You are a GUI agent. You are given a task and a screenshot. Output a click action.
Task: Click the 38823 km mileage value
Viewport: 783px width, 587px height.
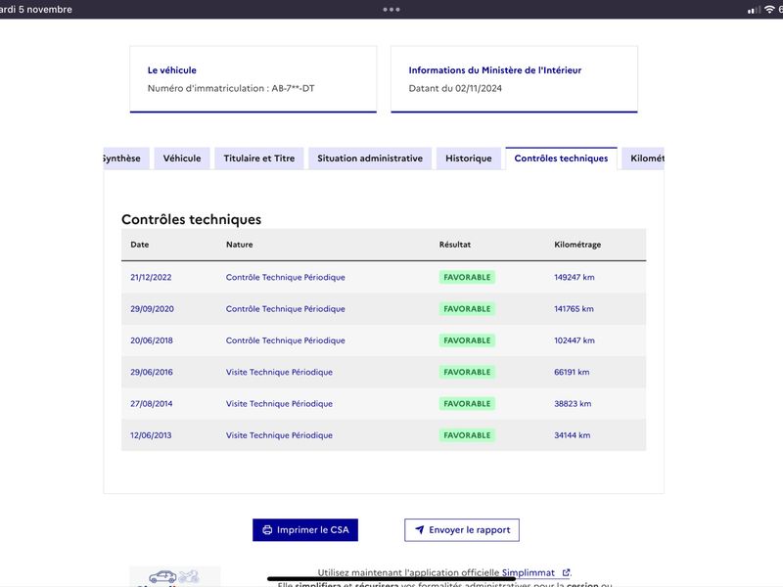(573, 404)
